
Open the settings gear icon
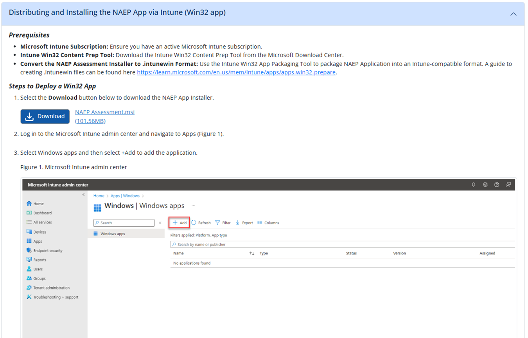[485, 185]
